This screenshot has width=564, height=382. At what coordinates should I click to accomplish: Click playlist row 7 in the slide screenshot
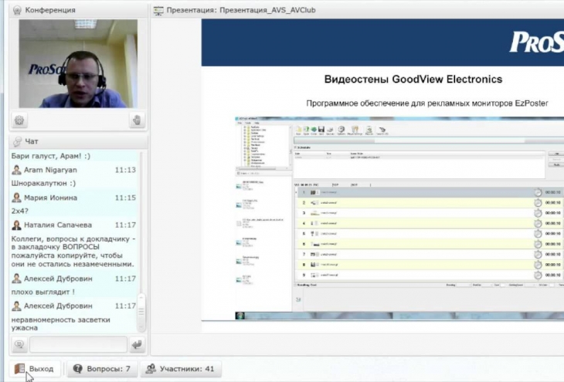tap(429, 254)
